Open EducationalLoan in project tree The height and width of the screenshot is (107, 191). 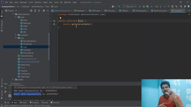pyautogui.click(x=30, y=41)
